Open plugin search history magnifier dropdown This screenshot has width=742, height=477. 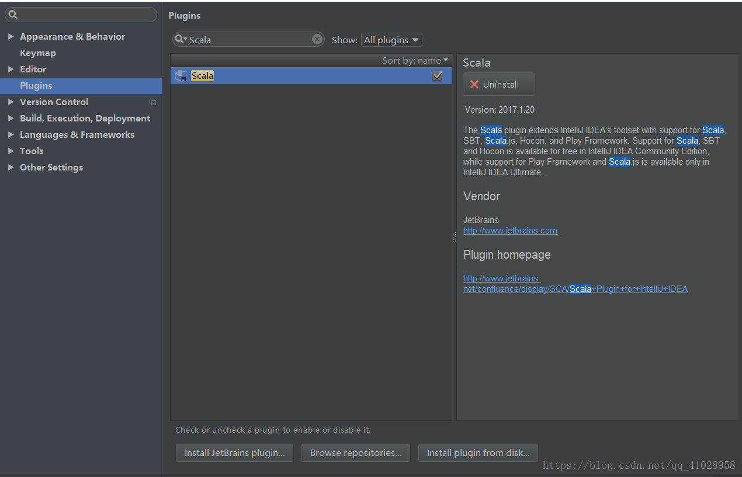[x=181, y=40]
